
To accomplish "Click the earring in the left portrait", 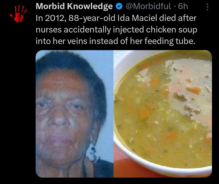I will (92, 153).
